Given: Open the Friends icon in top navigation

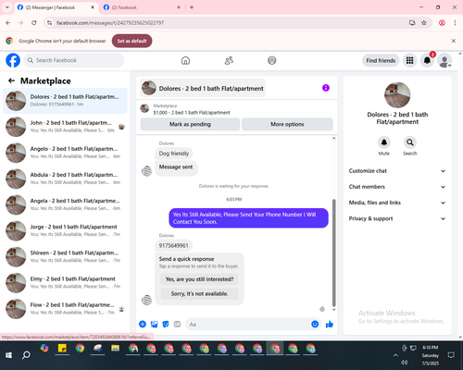Looking at the screenshot, I should pos(229,60).
